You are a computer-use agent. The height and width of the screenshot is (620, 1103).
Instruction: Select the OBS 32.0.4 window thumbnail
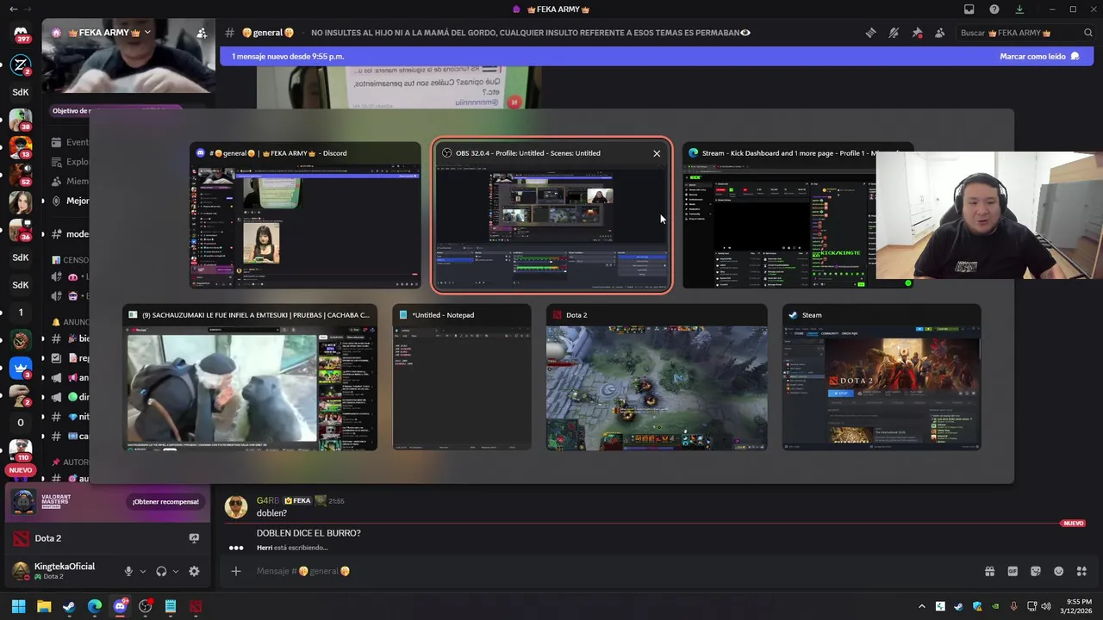point(551,216)
